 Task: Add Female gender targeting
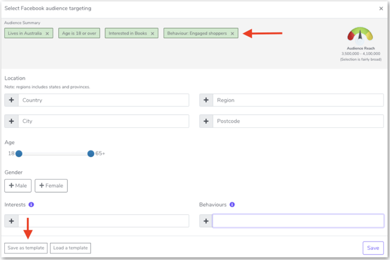click(51, 186)
